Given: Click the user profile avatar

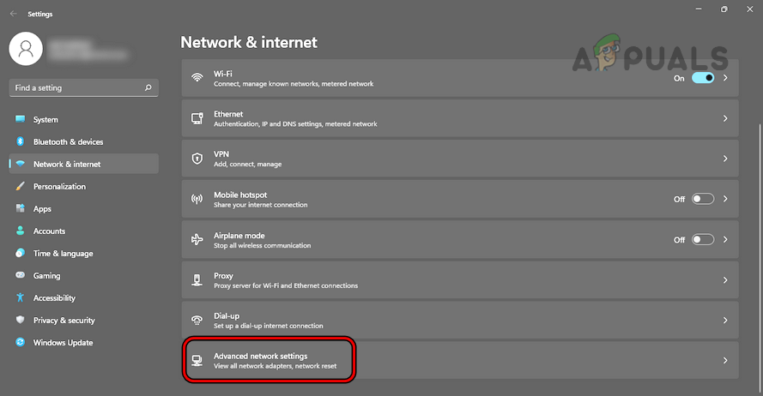Looking at the screenshot, I should point(26,49).
